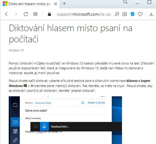Reload the Microsoft support page
Viewport: 156px width, 144px height.
(x=26, y=14)
